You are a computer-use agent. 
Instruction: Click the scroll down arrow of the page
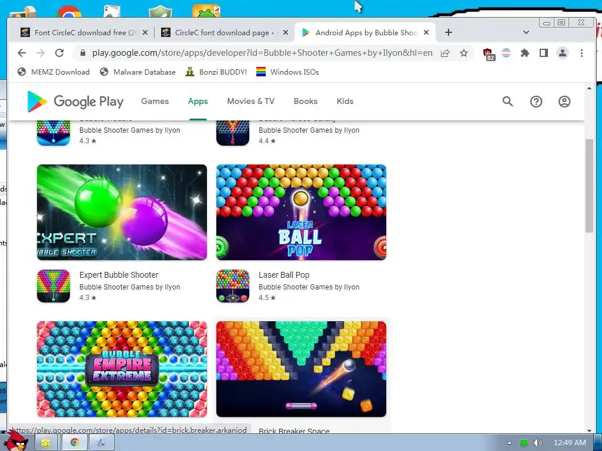click(x=589, y=431)
